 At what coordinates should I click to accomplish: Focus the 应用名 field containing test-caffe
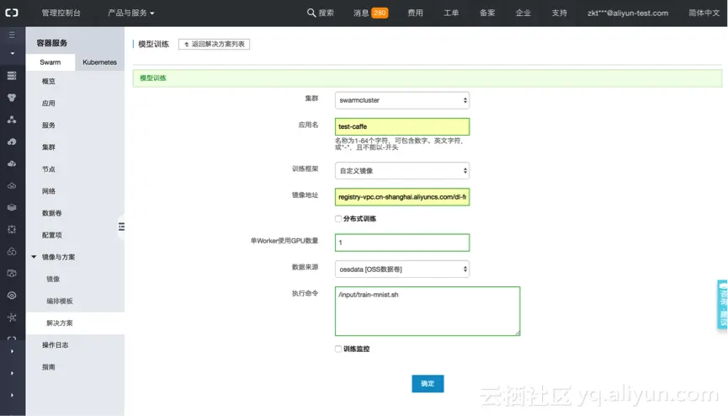click(x=402, y=126)
